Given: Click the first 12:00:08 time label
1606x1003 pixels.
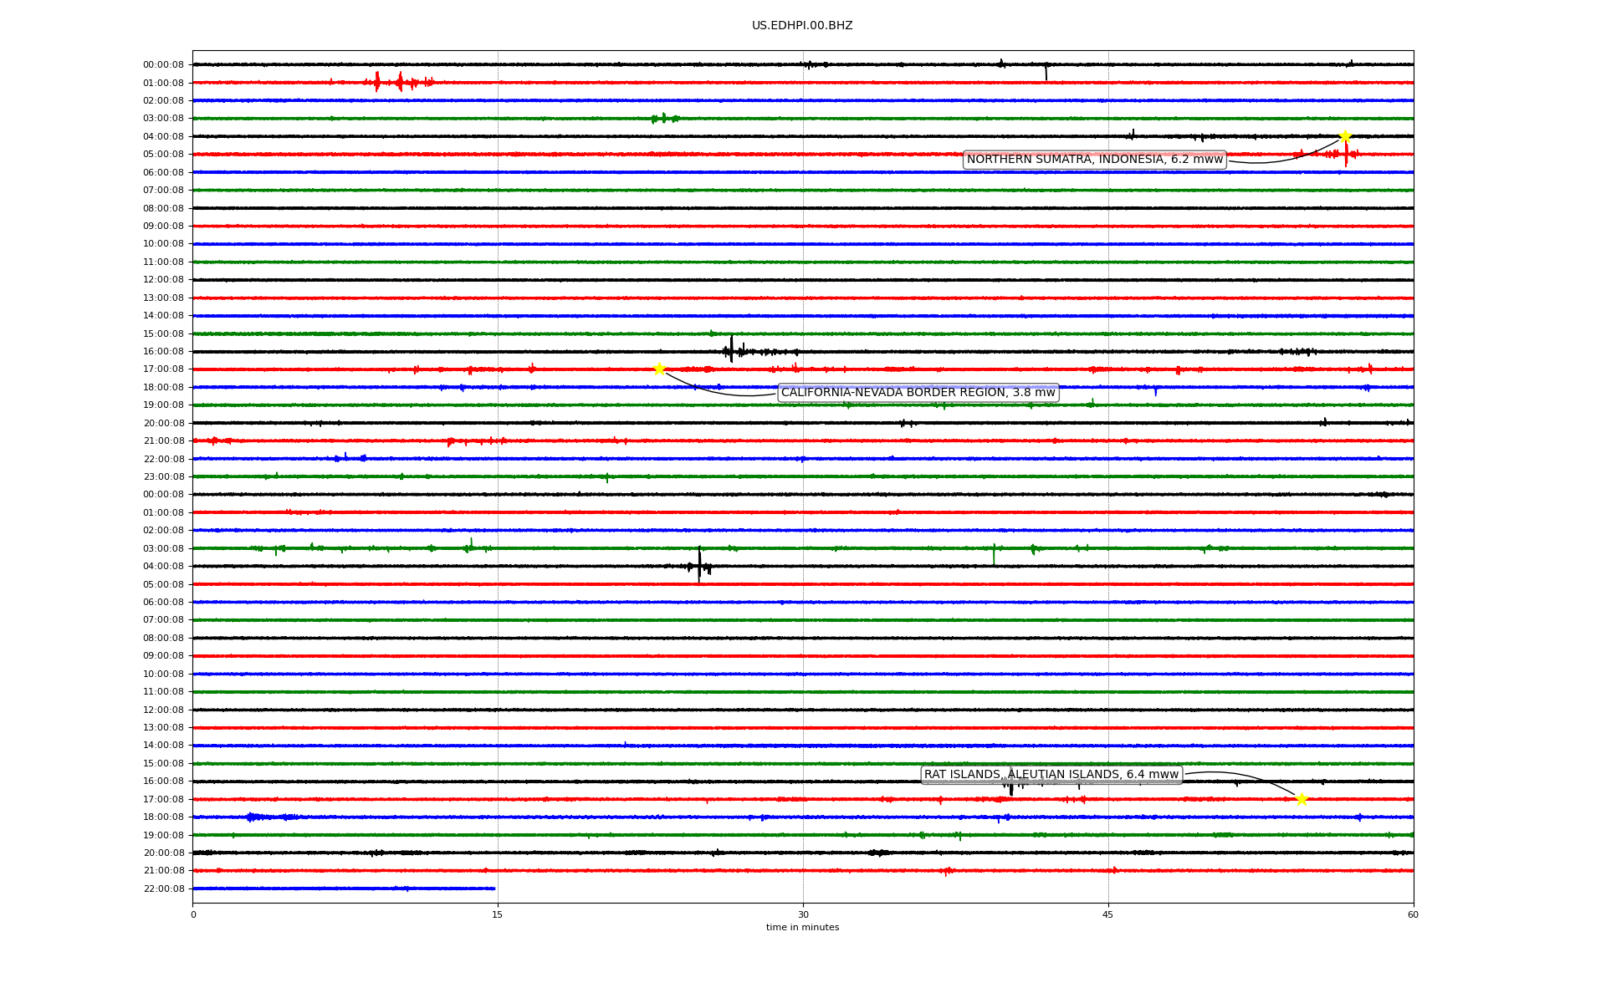Looking at the screenshot, I should (163, 280).
